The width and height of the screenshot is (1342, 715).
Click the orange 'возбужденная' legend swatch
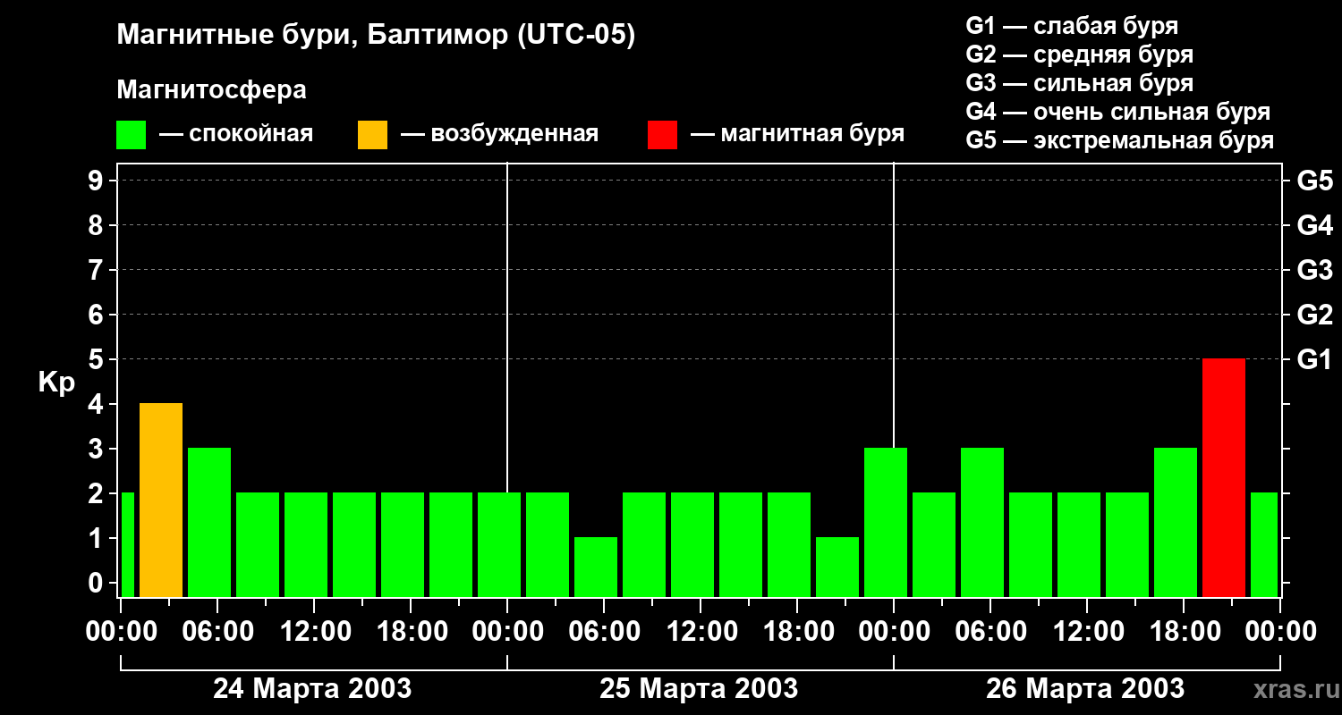click(372, 135)
